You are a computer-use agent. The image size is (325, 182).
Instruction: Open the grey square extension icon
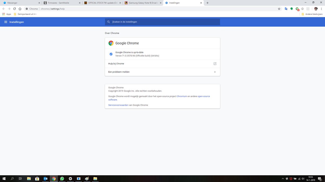point(308,9)
